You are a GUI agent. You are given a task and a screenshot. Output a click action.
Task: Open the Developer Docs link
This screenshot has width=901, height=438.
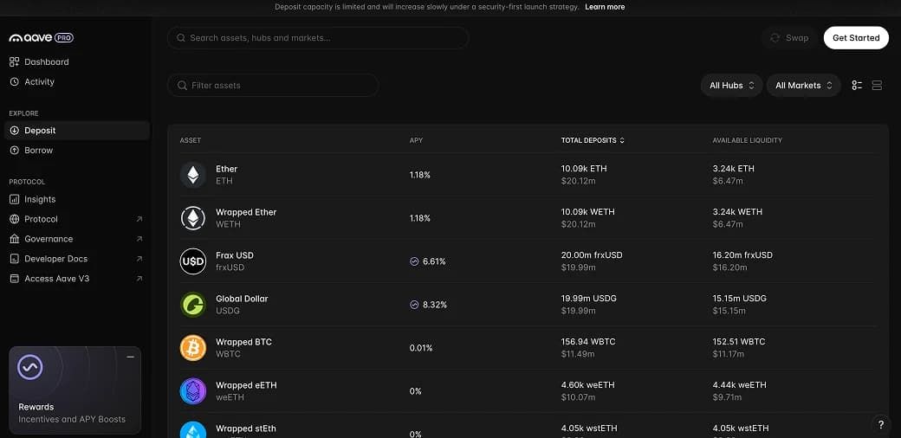[x=77, y=259]
